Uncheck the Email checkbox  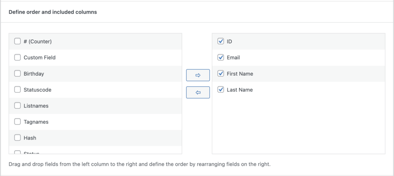click(x=220, y=58)
